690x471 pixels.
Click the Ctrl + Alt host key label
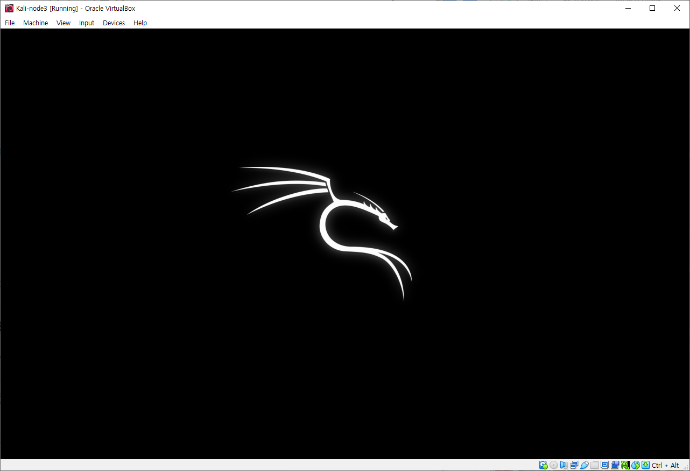(665, 465)
